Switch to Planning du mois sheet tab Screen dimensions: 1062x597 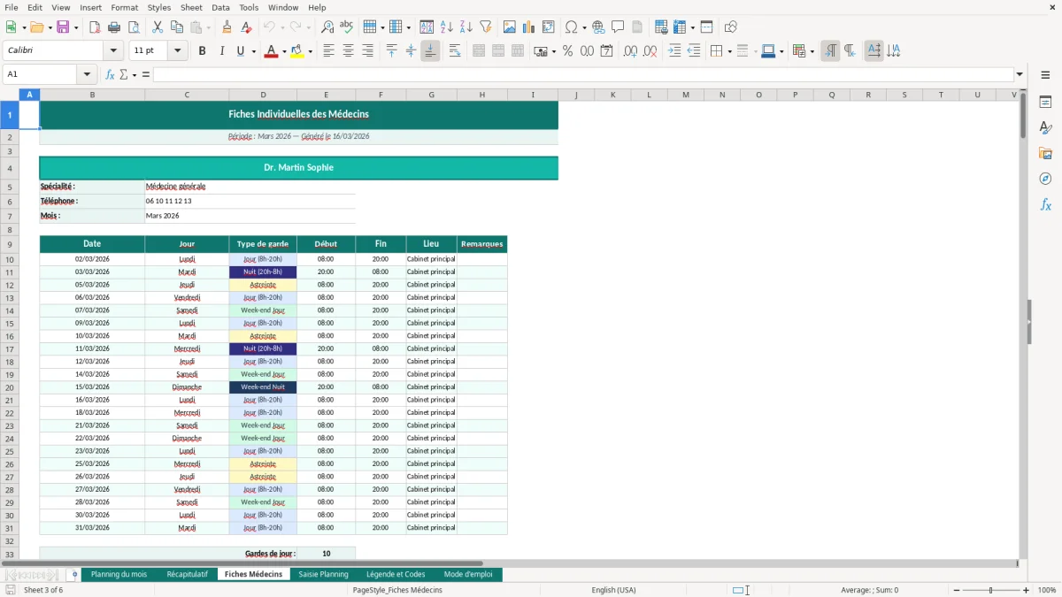[x=119, y=575]
